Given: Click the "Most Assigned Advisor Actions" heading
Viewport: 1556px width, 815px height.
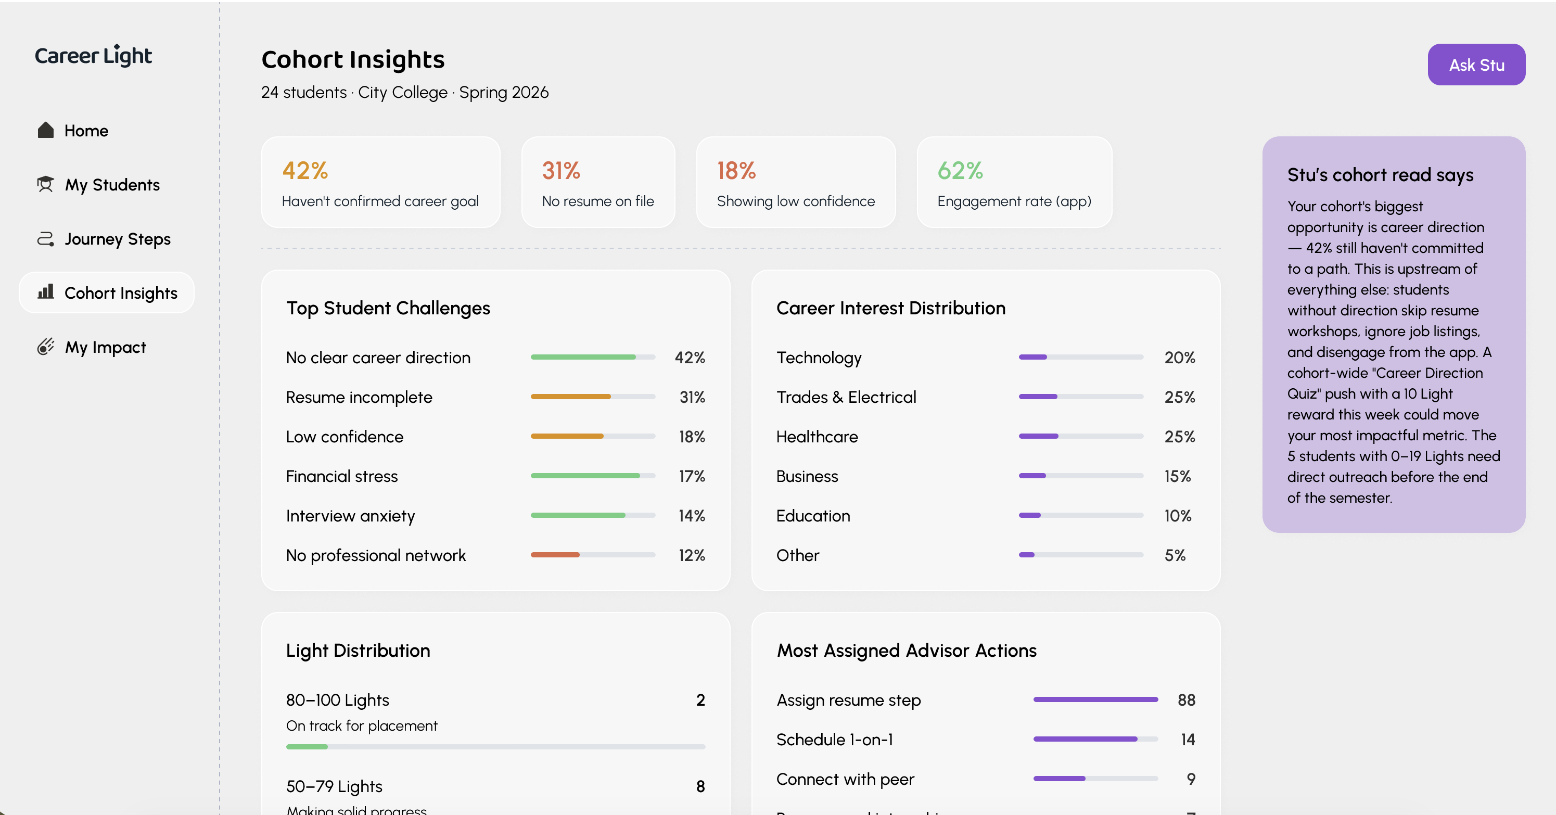Looking at the screenshot, I should [x=907, y=651].
